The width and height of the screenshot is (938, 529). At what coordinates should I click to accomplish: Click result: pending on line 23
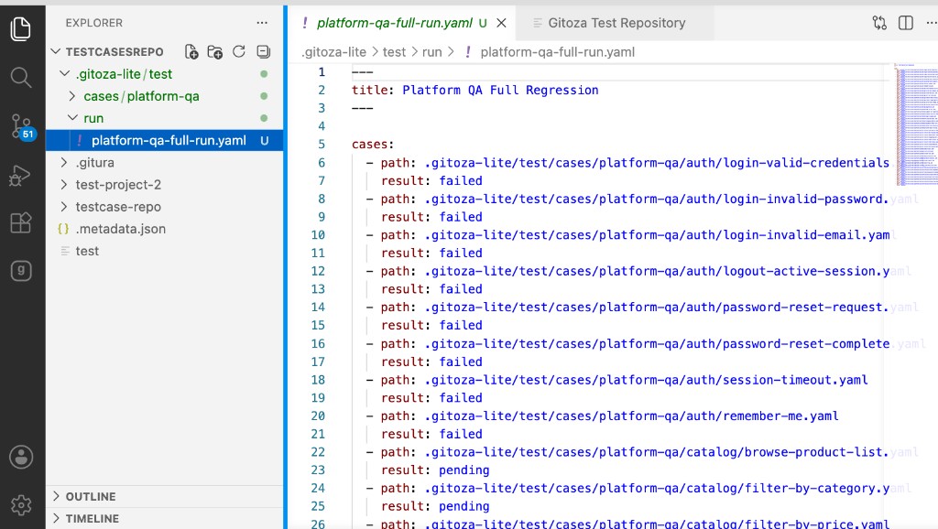coord(435,470)
